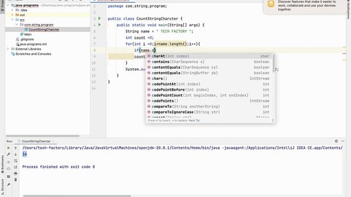
Task: Fold main method at line 4 gutter marker
Action: click(106, 25)
